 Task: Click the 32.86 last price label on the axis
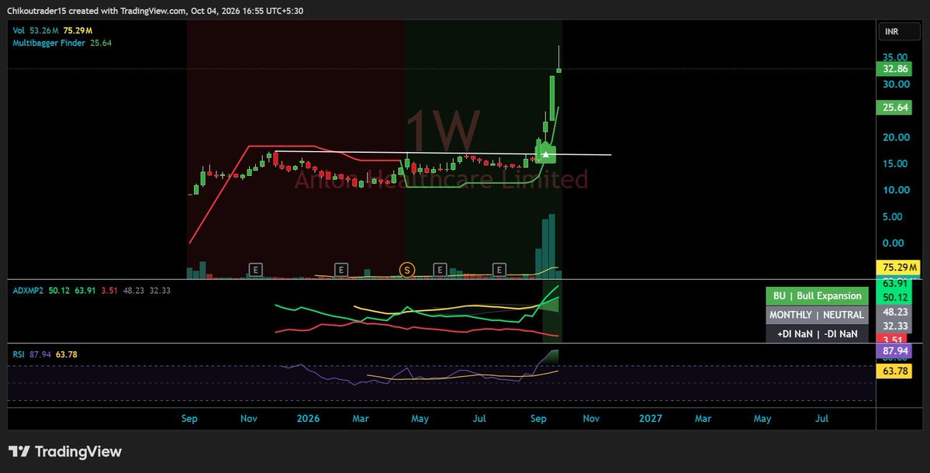(894, 69)
